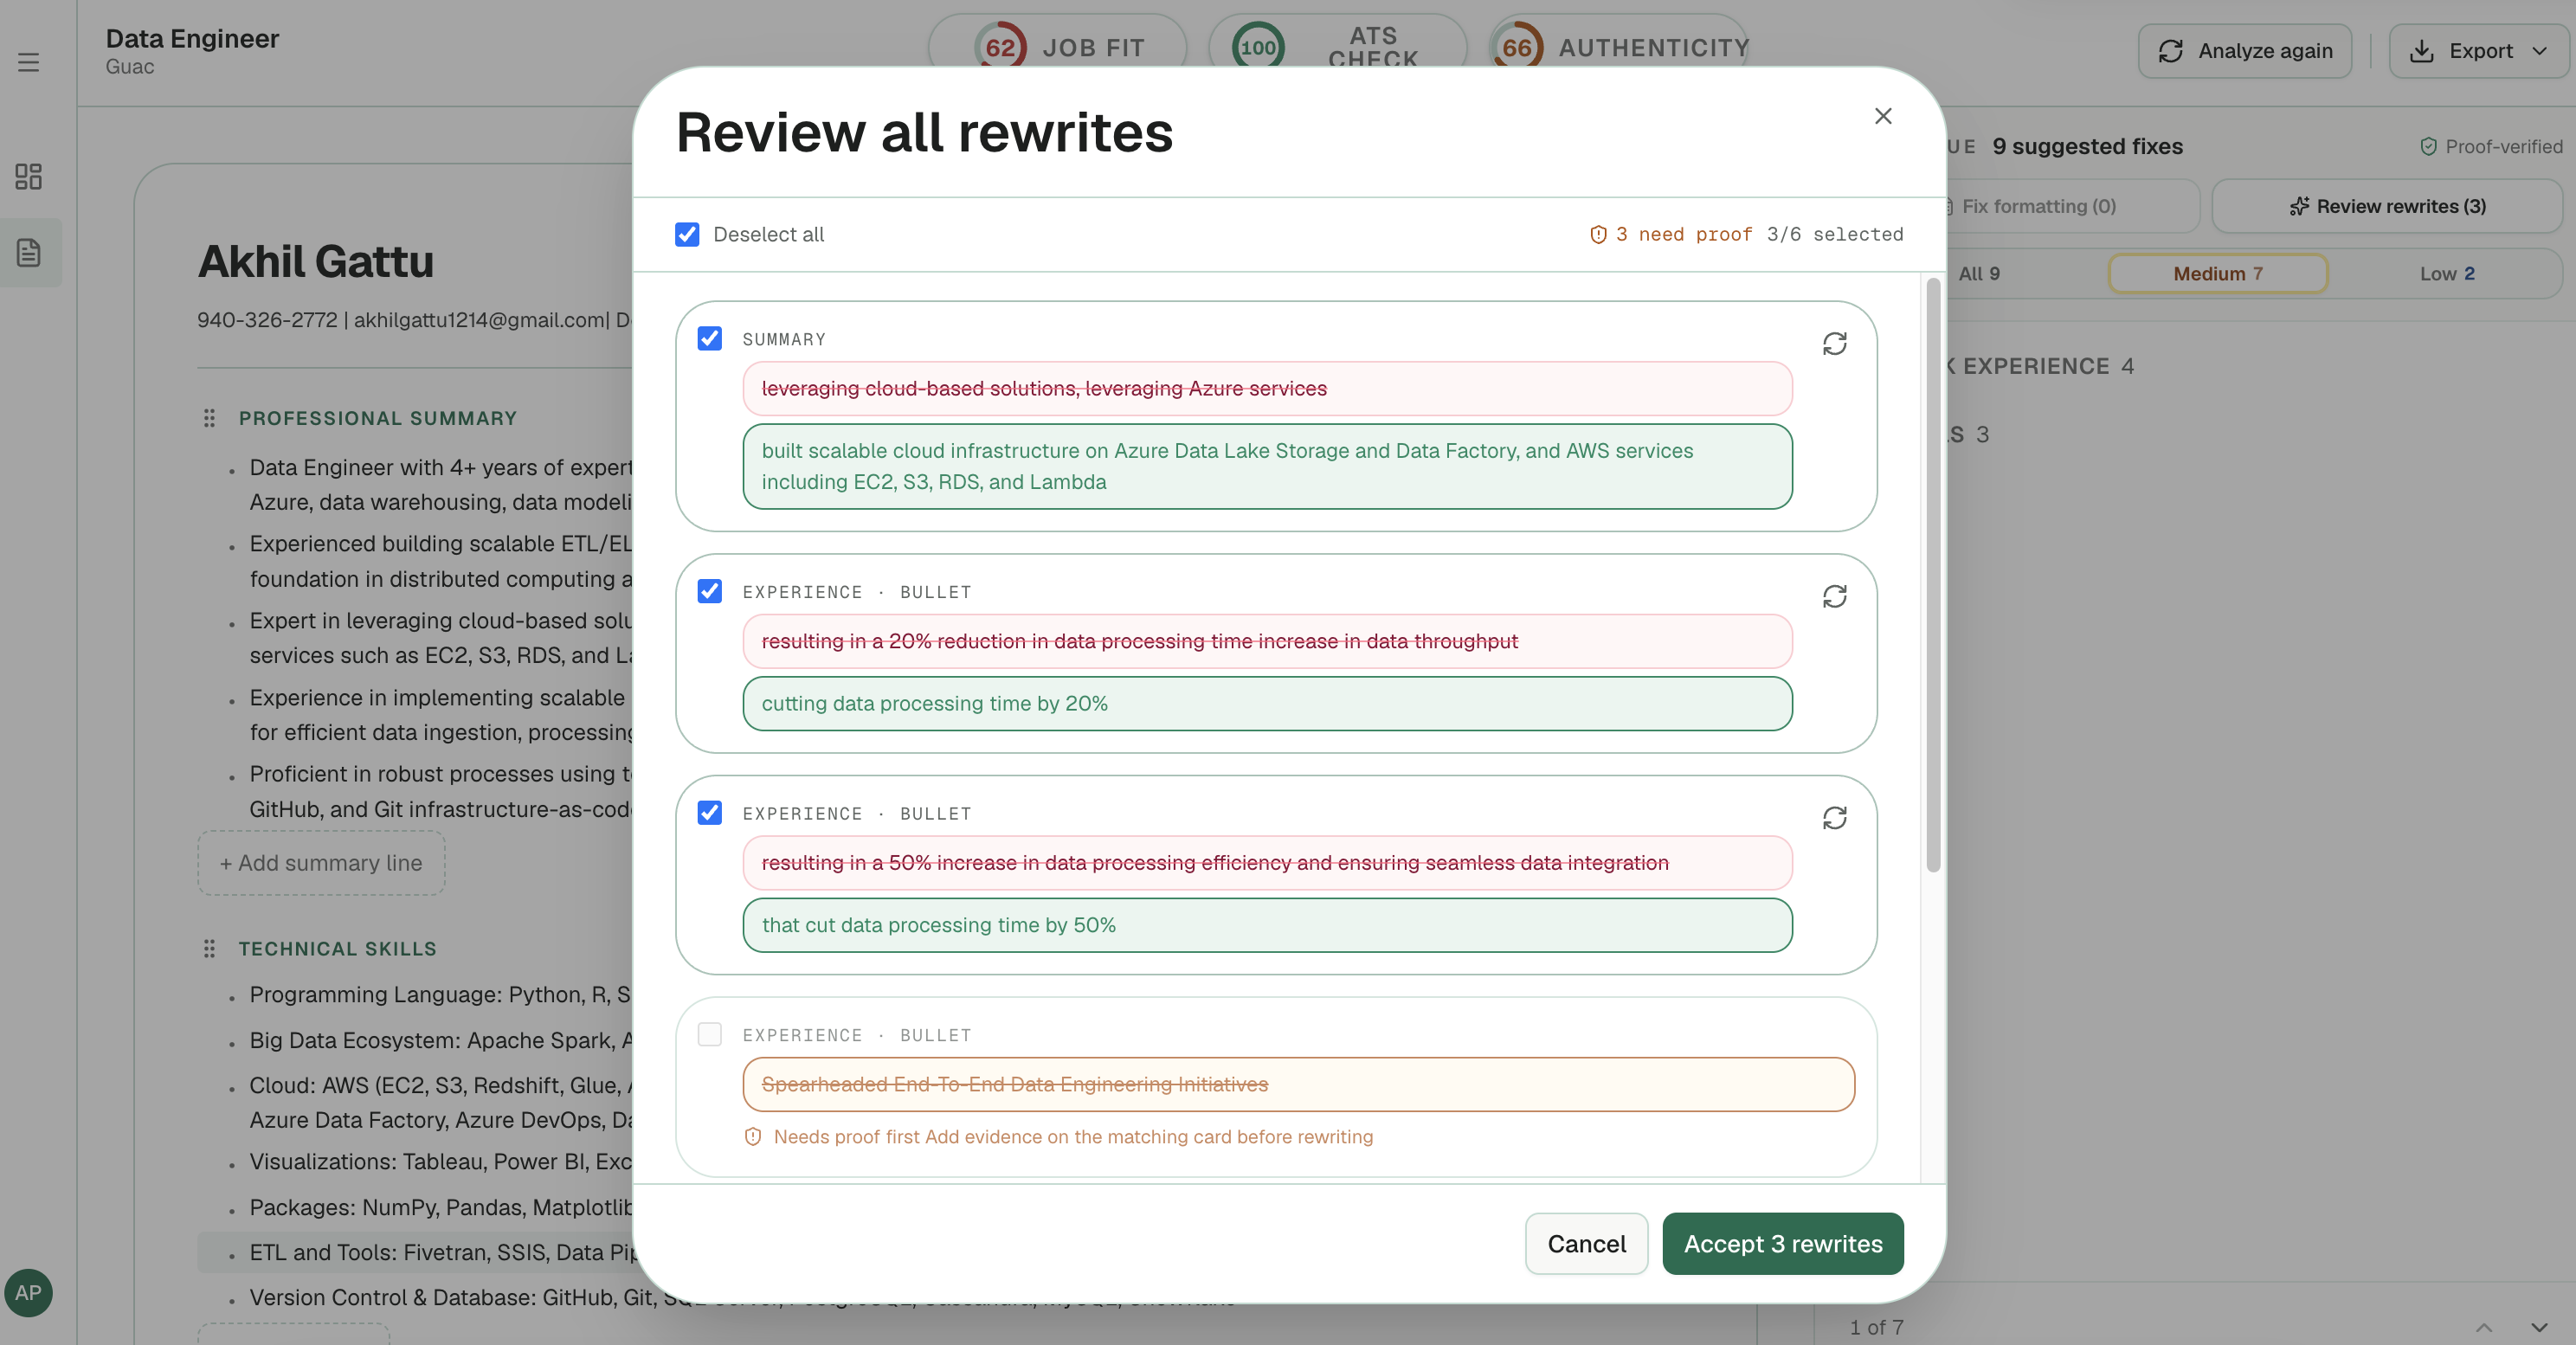The image size is (2576, 1345).
Task: Click the Data Engineer job title header
Action: click(x=192, y=38)
